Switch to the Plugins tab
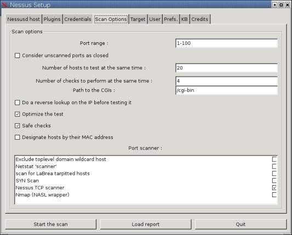This screenshot has height=235, width=292. (52, 19)
